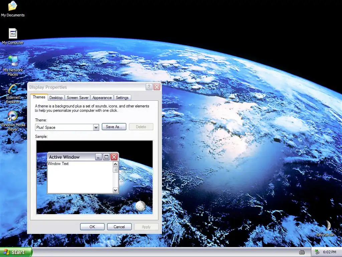342x257 pixels.
Task: Select Windows Media Player shortcut icon
Action: click(13, 121)
